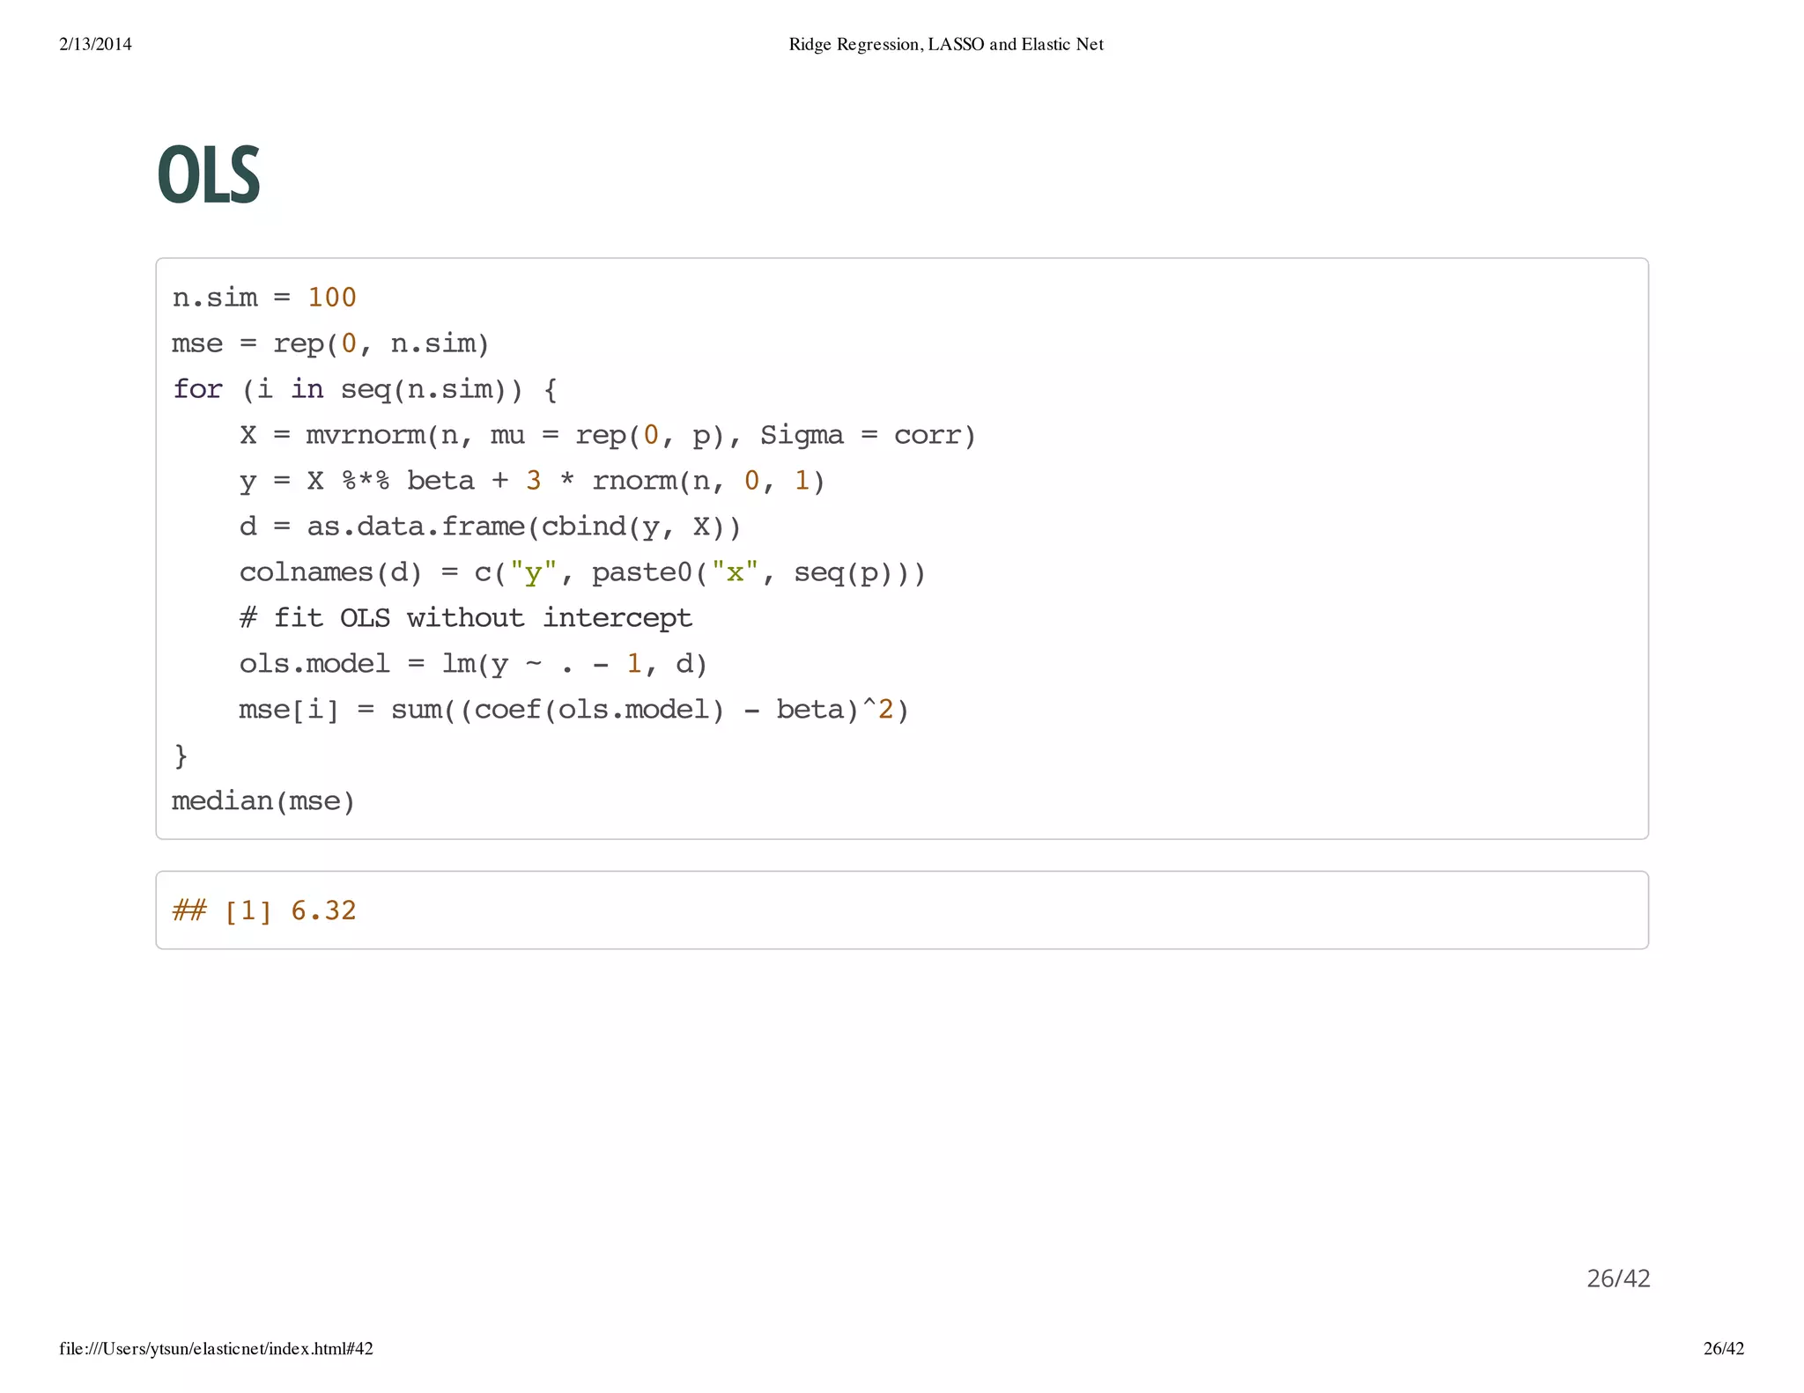This screenshot has width=1804, height=1393.
Task: Click the mse[i] sum calculation line
Action: 573,710
